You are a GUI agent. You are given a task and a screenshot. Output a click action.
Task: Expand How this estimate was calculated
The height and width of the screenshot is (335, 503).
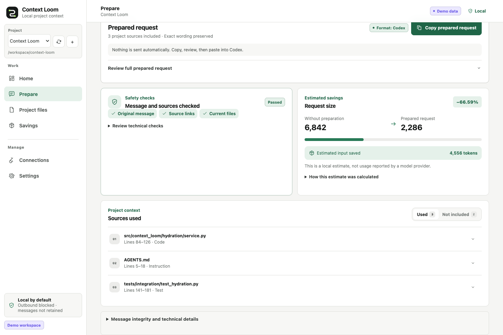pos(342,177)
